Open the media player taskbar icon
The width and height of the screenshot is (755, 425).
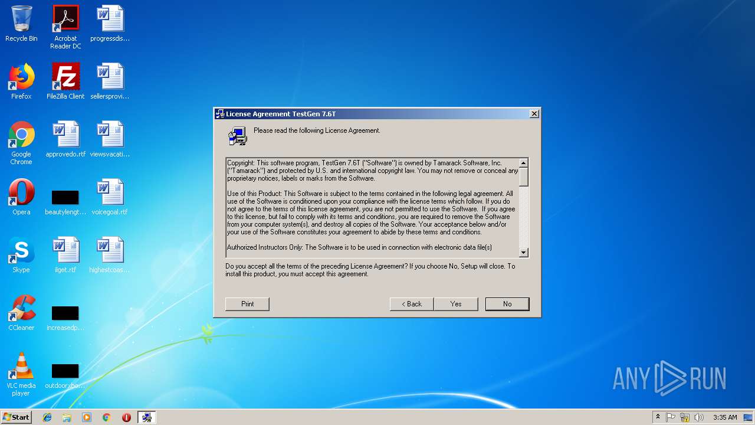(x=87, y=417)
